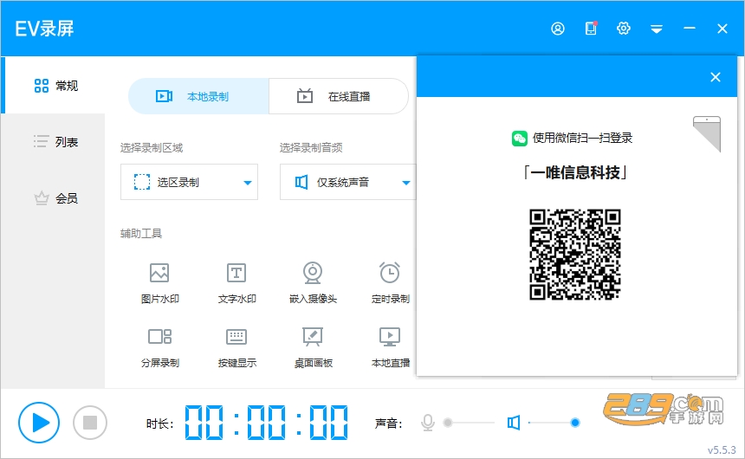Open 文字水印 tool

pos(236,282)
